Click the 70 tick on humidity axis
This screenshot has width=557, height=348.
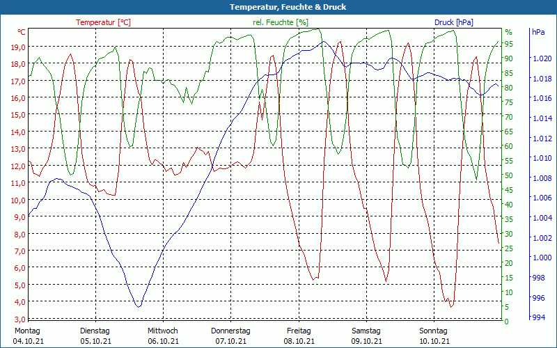509,117
